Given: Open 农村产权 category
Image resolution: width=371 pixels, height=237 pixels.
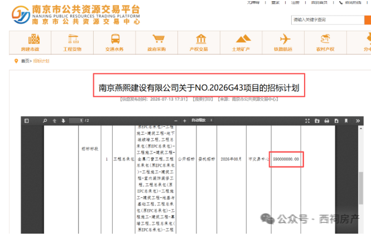Looking at the screenshot, I should tap(325, 42).
